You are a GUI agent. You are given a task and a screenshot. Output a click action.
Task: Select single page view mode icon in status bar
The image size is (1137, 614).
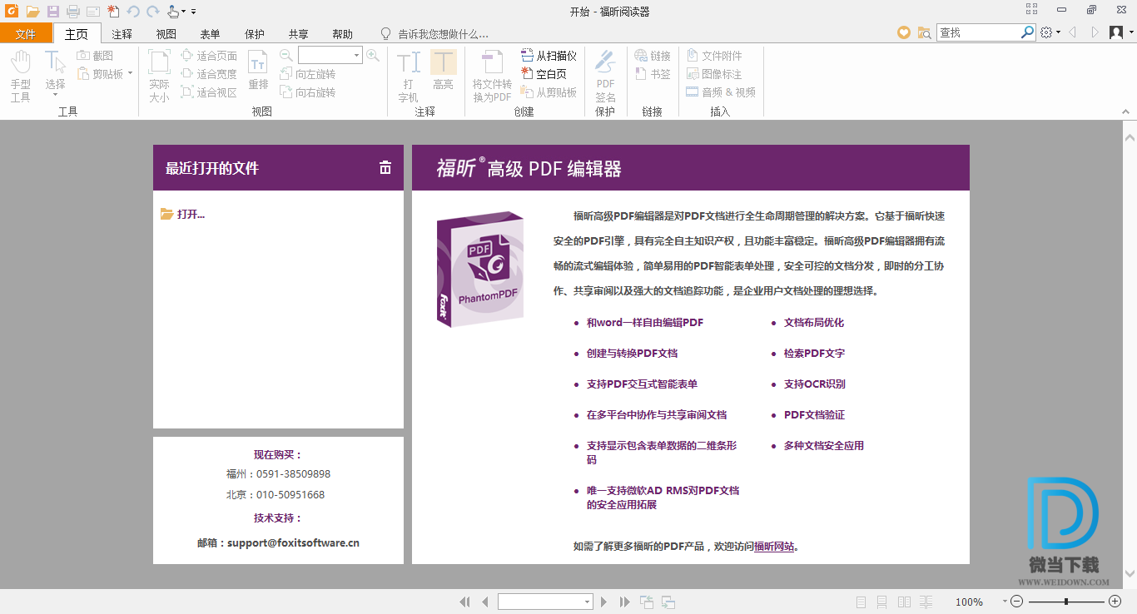click(861, 602)
